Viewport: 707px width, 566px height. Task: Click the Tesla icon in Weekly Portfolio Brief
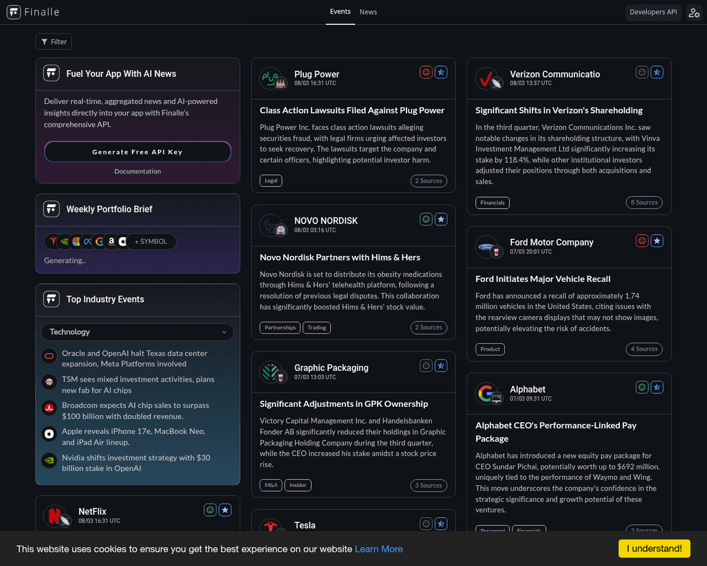pyautogui.click(x=53, y=241)
